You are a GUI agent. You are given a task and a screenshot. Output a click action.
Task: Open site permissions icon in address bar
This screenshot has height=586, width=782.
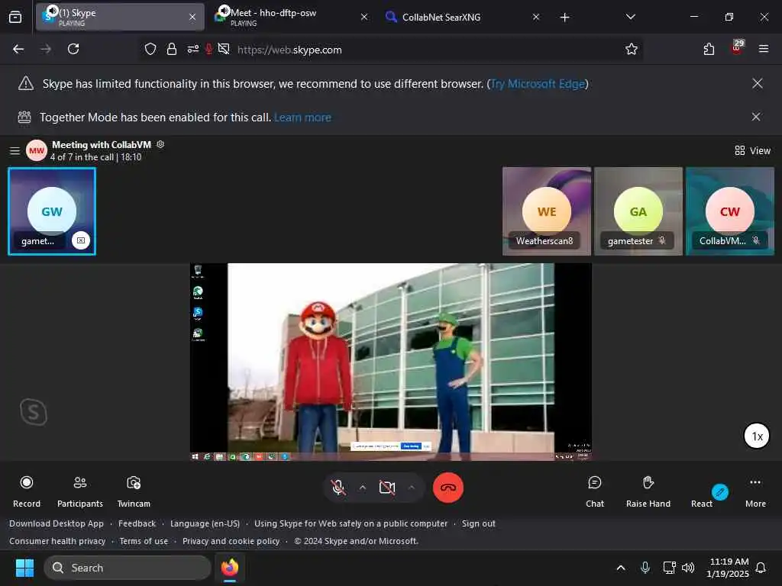coord(192,49)
